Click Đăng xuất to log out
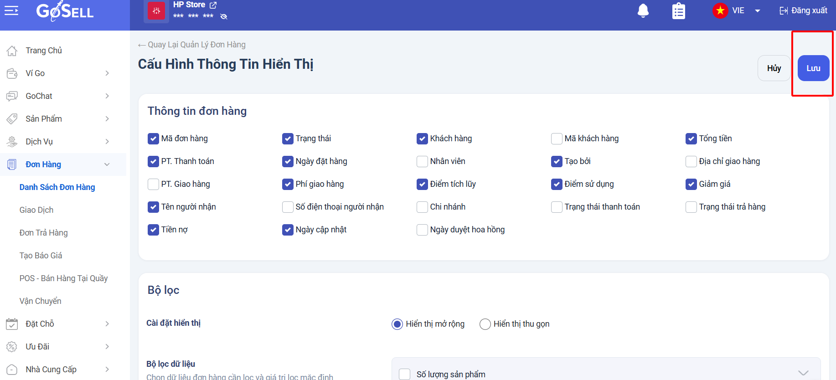Image resolution: width=836 pixels, height=380 pixels. 803,10
